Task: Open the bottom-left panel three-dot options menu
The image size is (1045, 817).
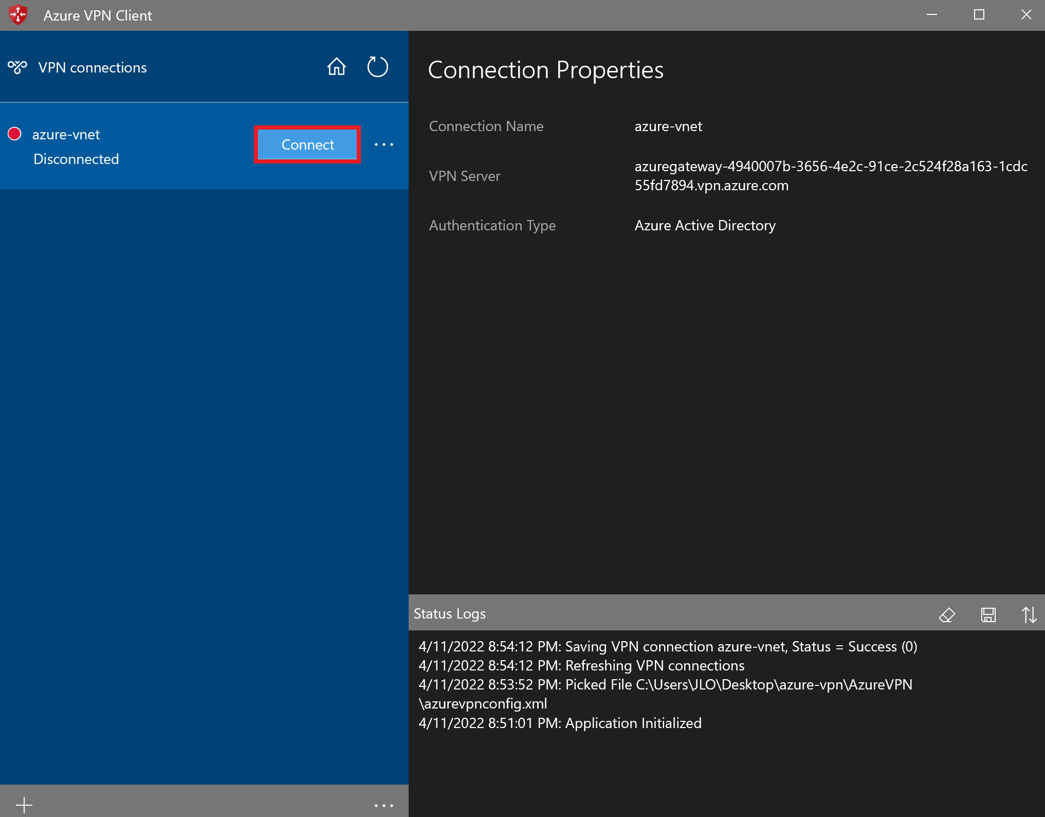Action: (384, 806)
